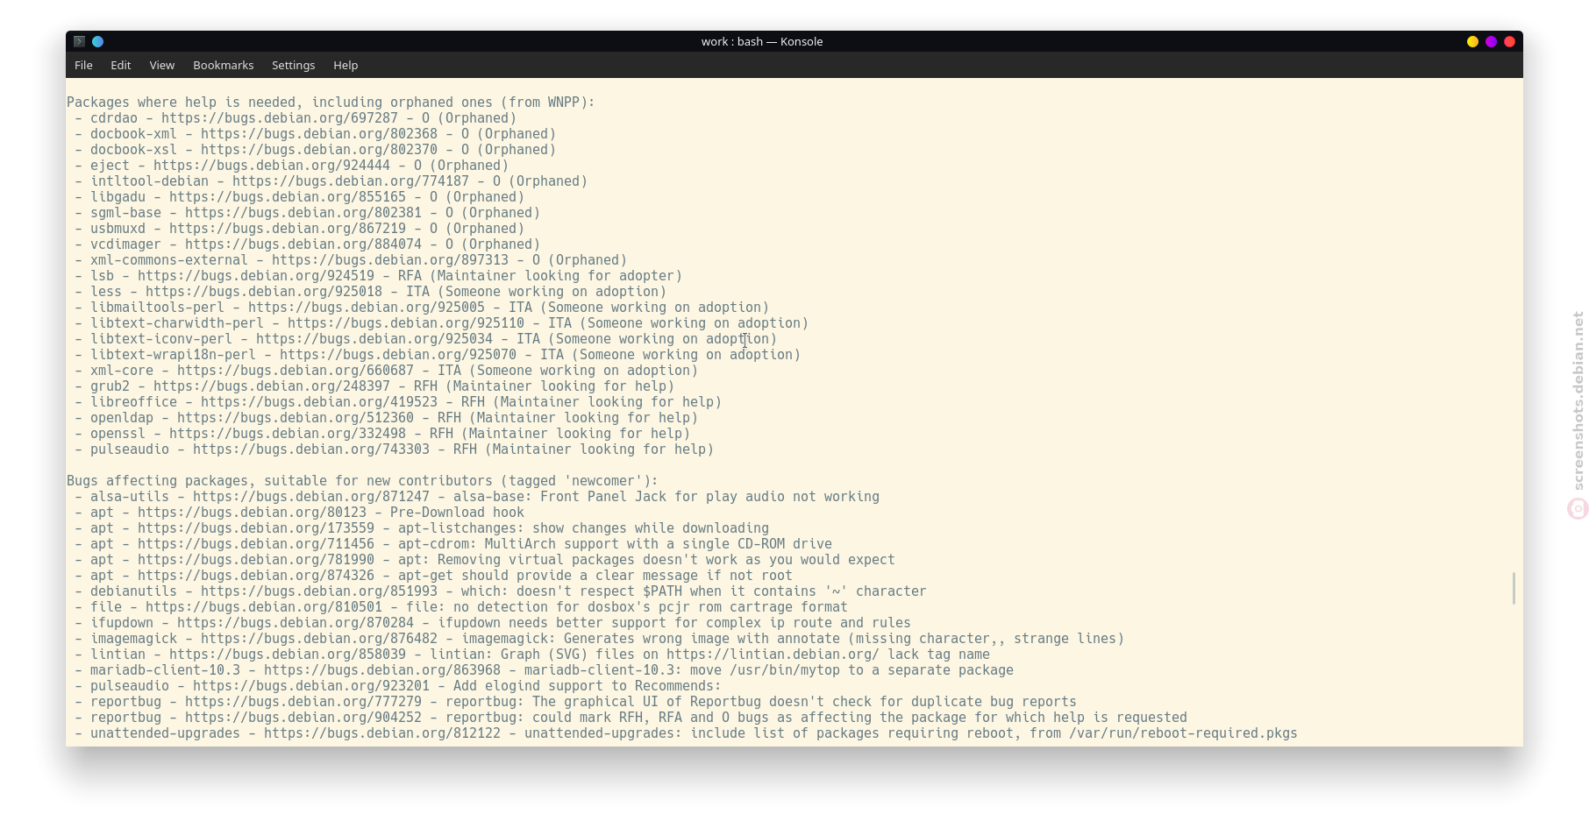1589x821 pixels.
Task: Open the Help menu
Action: click(346, 65)
